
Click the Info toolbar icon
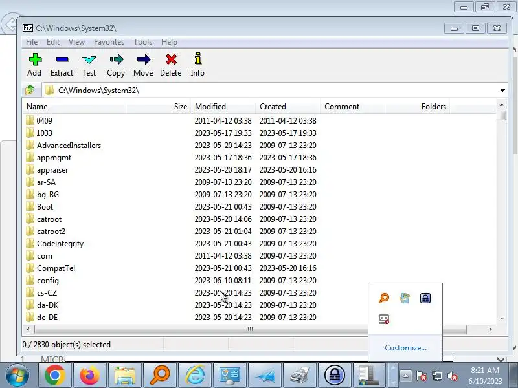click(x=197, y=65)
